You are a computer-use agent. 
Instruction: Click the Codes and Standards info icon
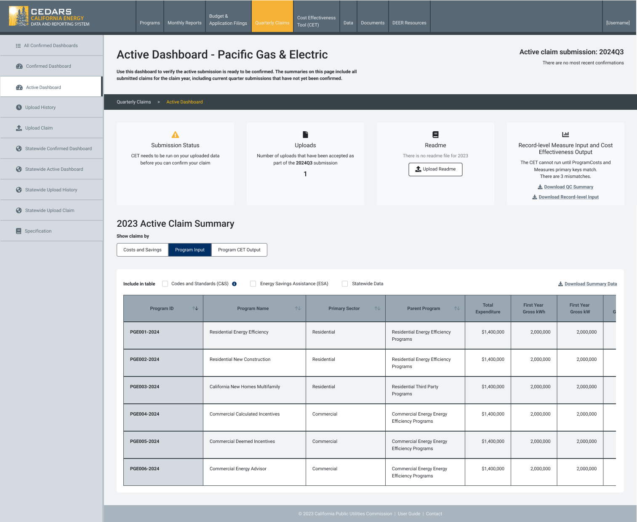(x=235, y=284)
